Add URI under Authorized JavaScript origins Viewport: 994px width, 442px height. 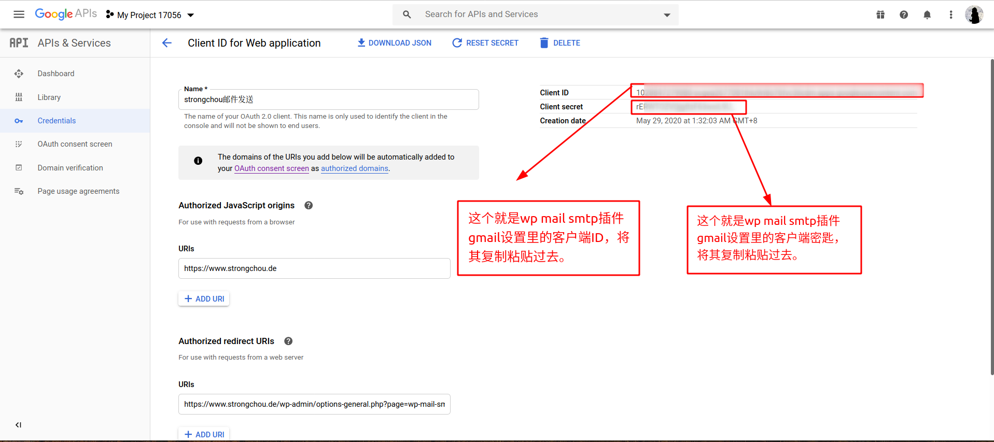click(204, 299)
